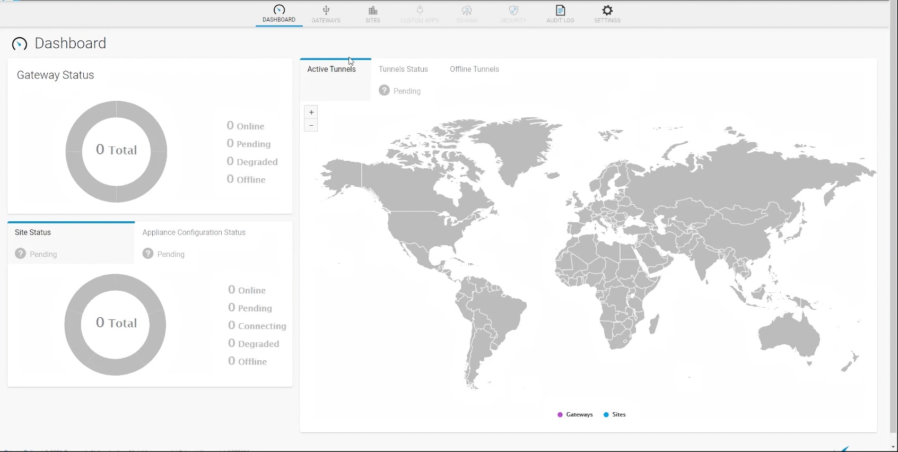Click the Site Status donut chart
Viewport: 898px width, 452px height.
tap(115, 325)
